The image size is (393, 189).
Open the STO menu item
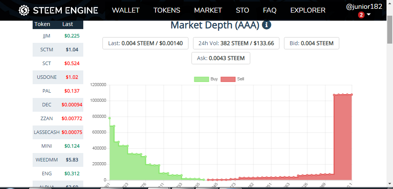[x=243, y=10]
